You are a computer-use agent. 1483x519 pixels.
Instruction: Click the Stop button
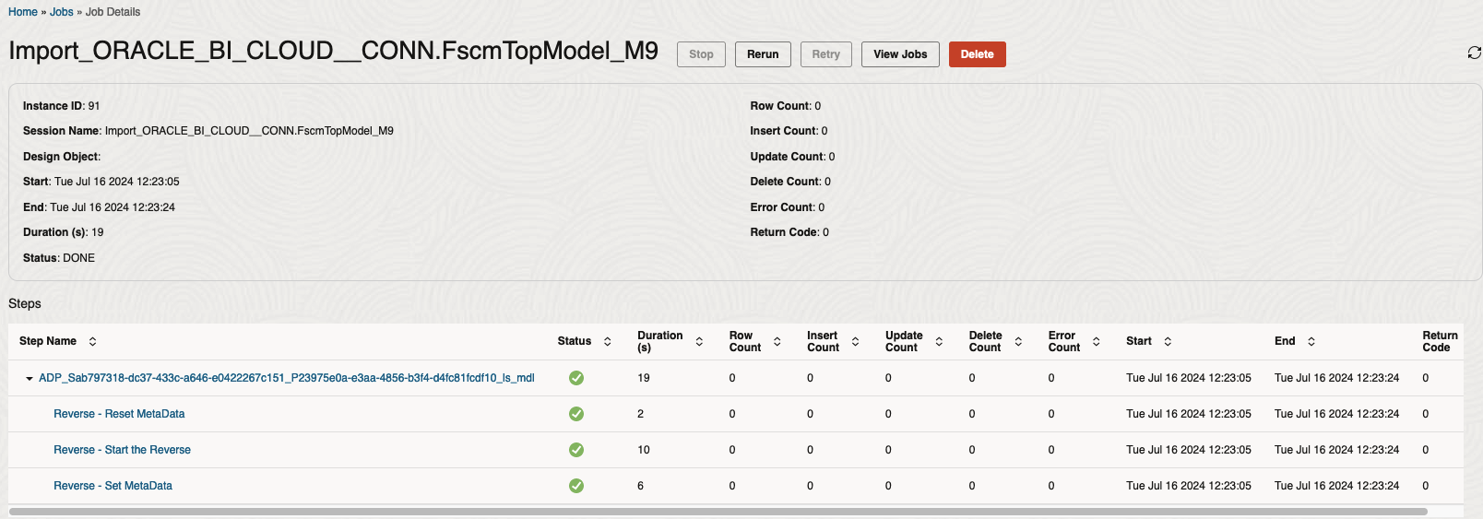tap(701, 54)
